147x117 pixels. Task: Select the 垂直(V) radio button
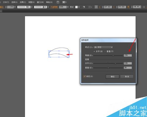tap(105, 51)
